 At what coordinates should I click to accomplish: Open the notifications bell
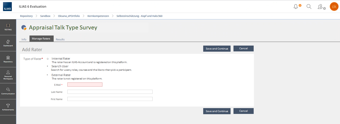[x=296, y=7]
